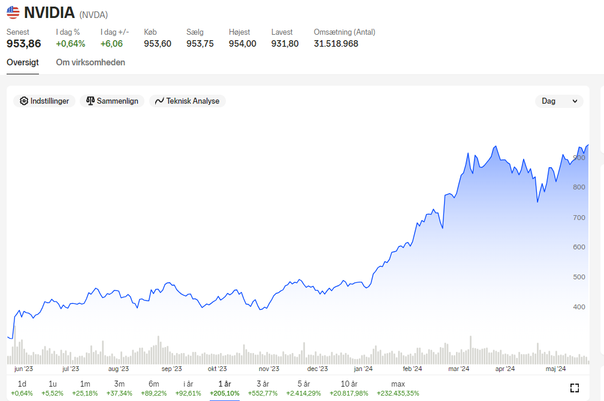Click the Højest value 954,00
The height and width of the screenshot is (401, 604).
point(242,44)
